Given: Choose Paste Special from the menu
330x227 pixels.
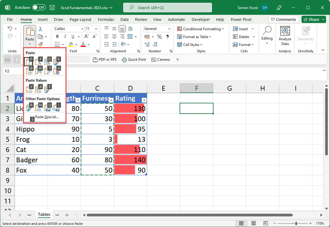Looking at the screenshot, I should click(47, 117).
